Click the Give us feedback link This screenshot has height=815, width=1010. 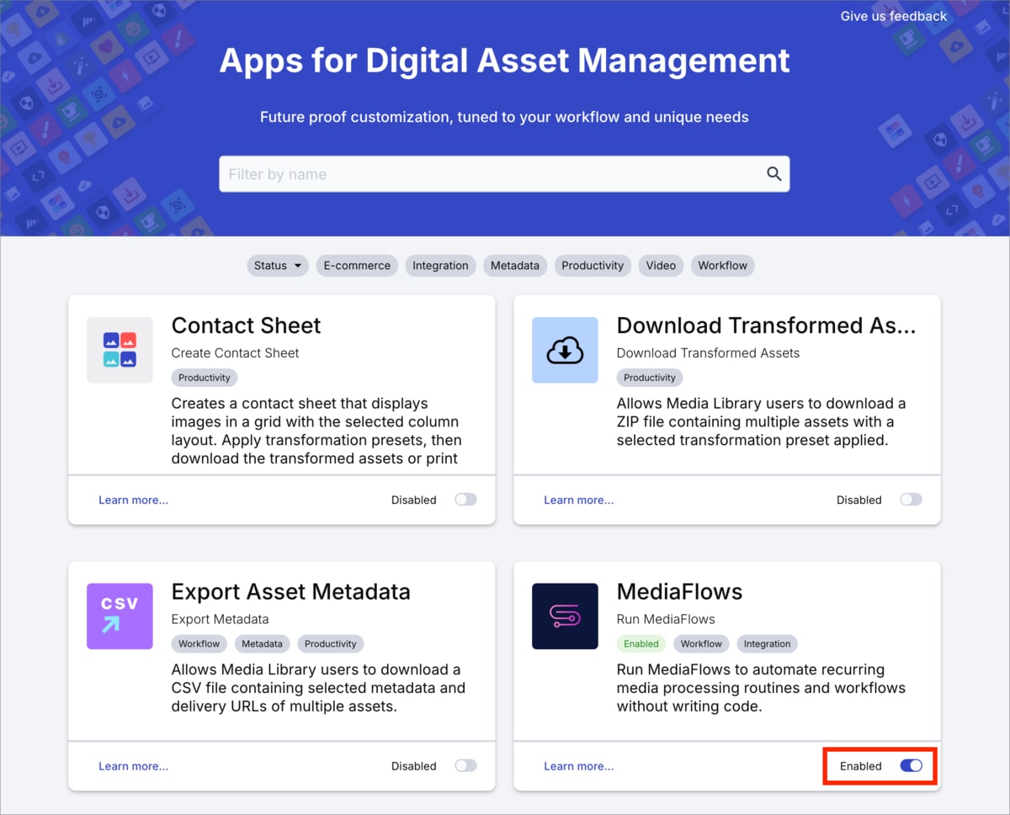tap(893, 16)
